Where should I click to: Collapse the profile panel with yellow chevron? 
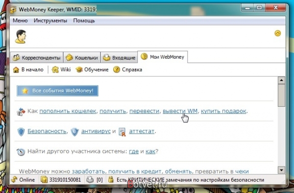[x=277, y=33]
